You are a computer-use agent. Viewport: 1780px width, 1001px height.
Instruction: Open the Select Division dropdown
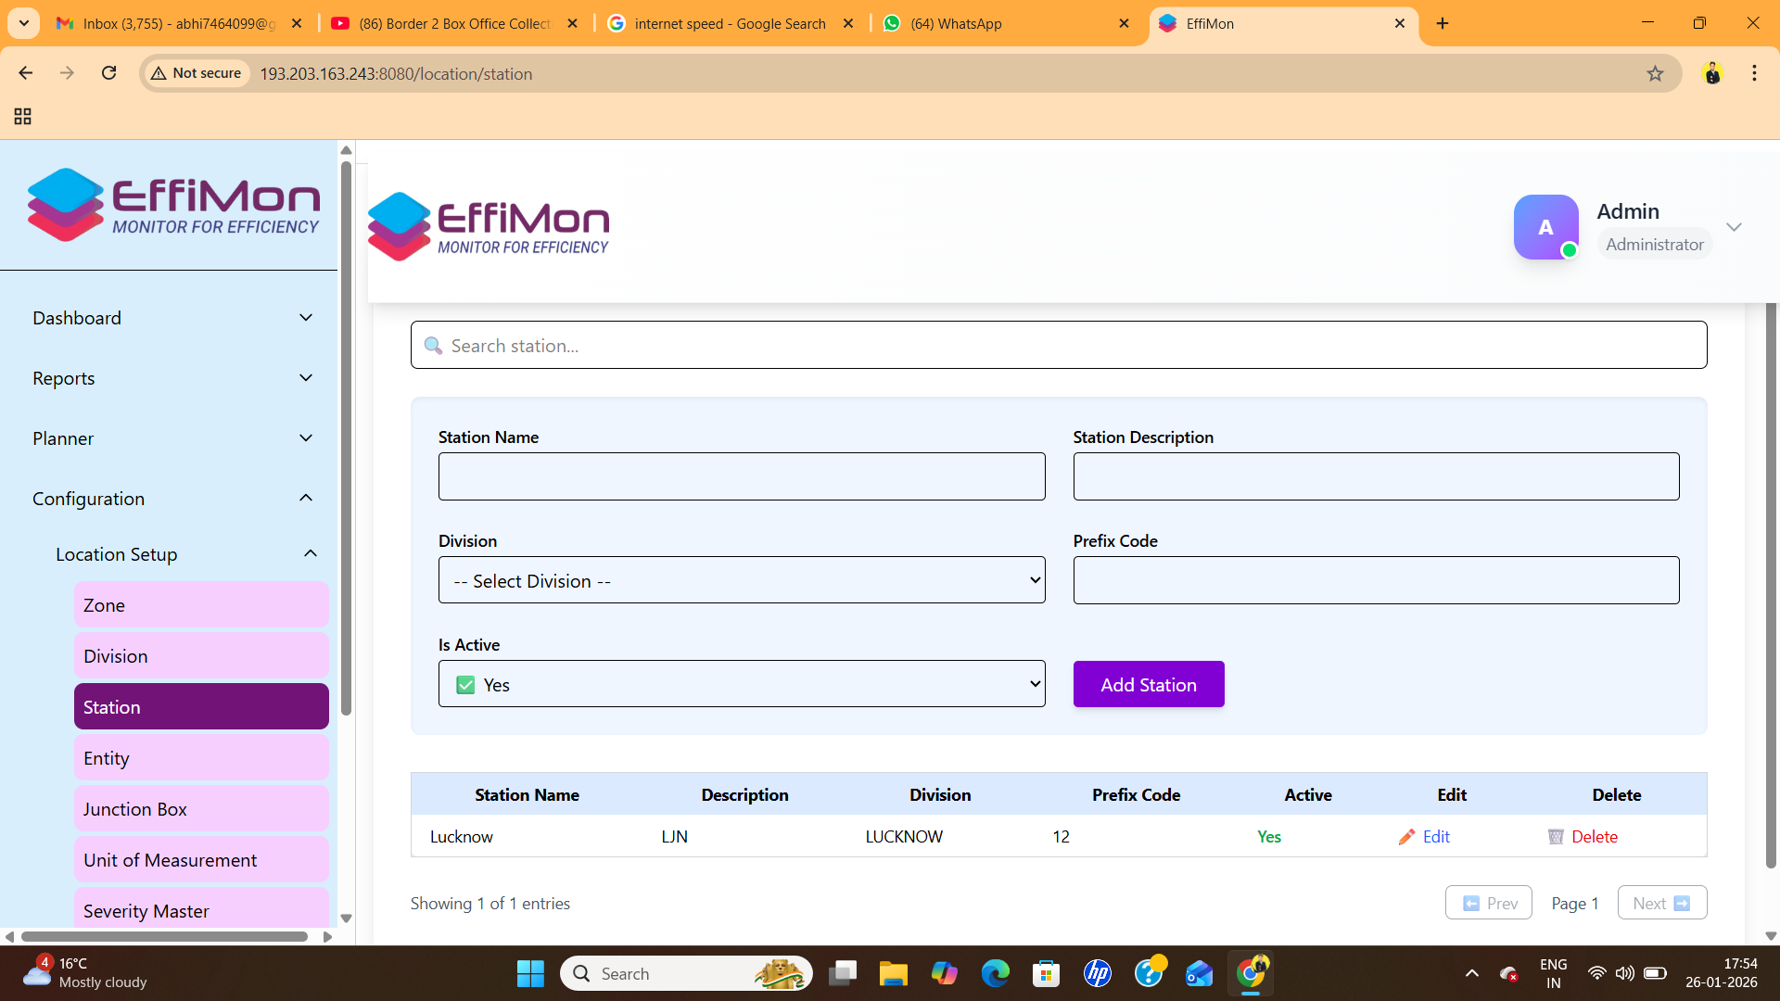741,580
